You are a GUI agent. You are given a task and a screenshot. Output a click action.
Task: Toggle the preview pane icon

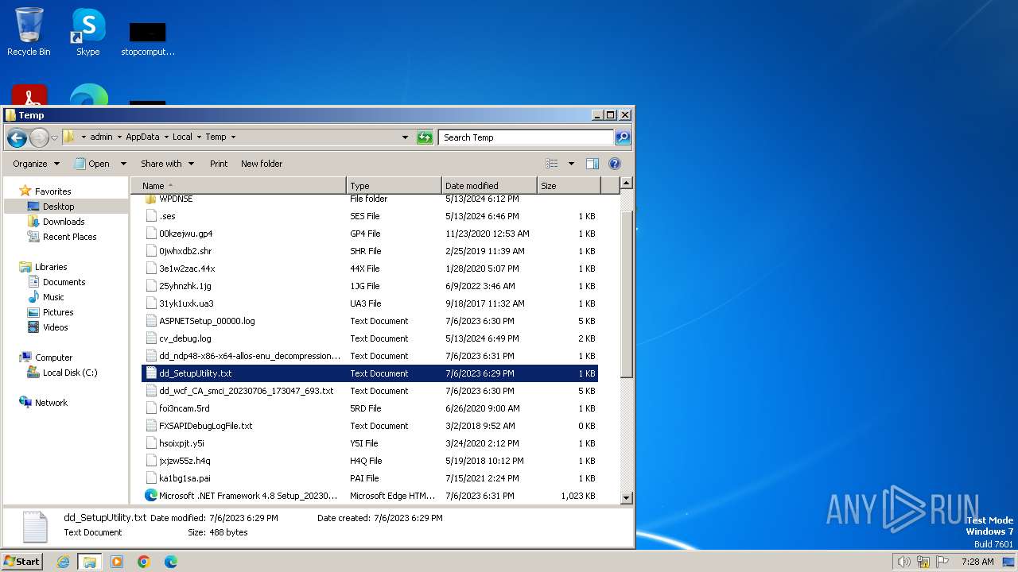(593, 164)
